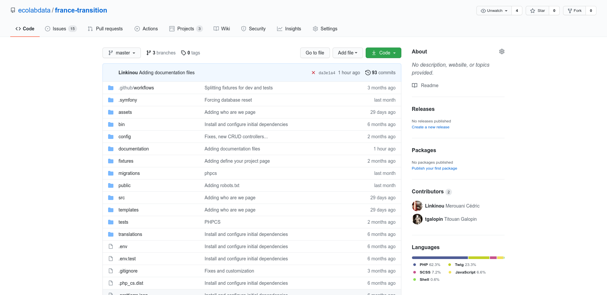
Task: Click the watchers count 4
Action: click(x=517, y=11)
